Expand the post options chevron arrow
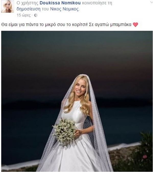The width and height of the screenshot is (153, 172). tap(151, 2)
